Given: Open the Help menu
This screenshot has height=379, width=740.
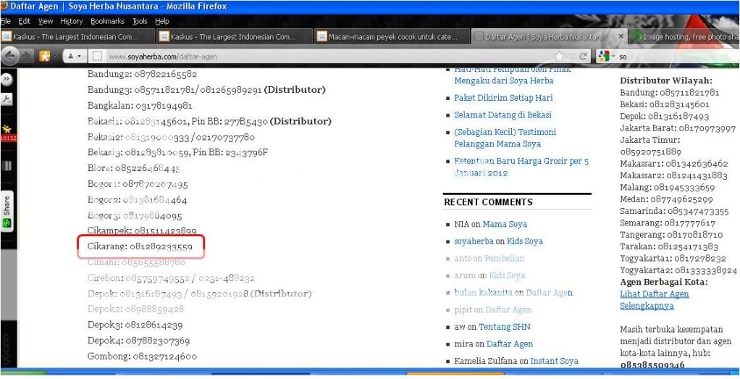Looking at the screenshot, I should click(162, 21).
